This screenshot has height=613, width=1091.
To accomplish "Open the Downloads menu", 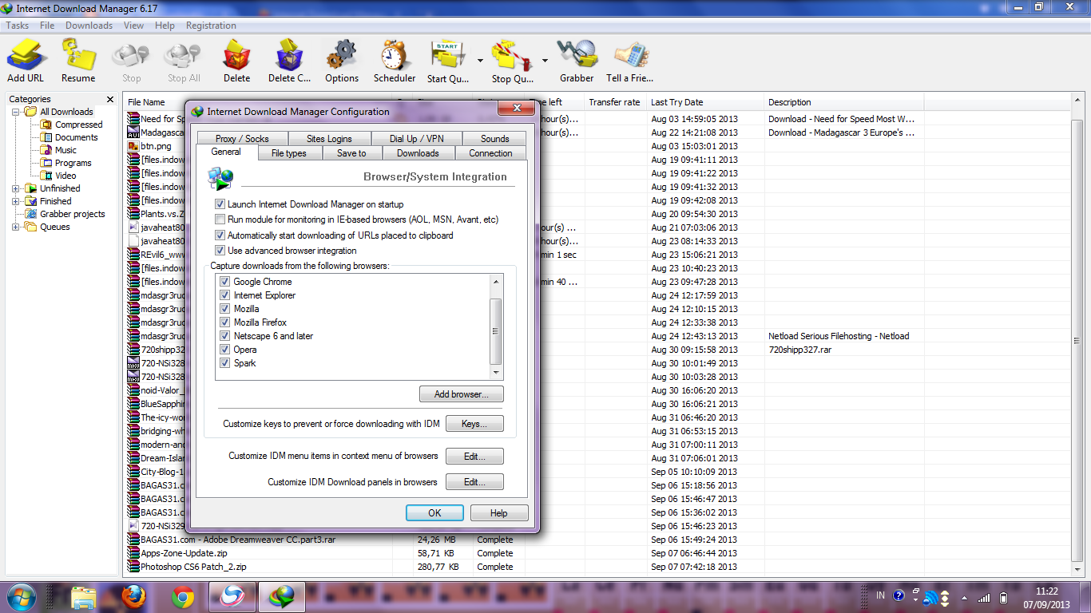I will [89, 26].
